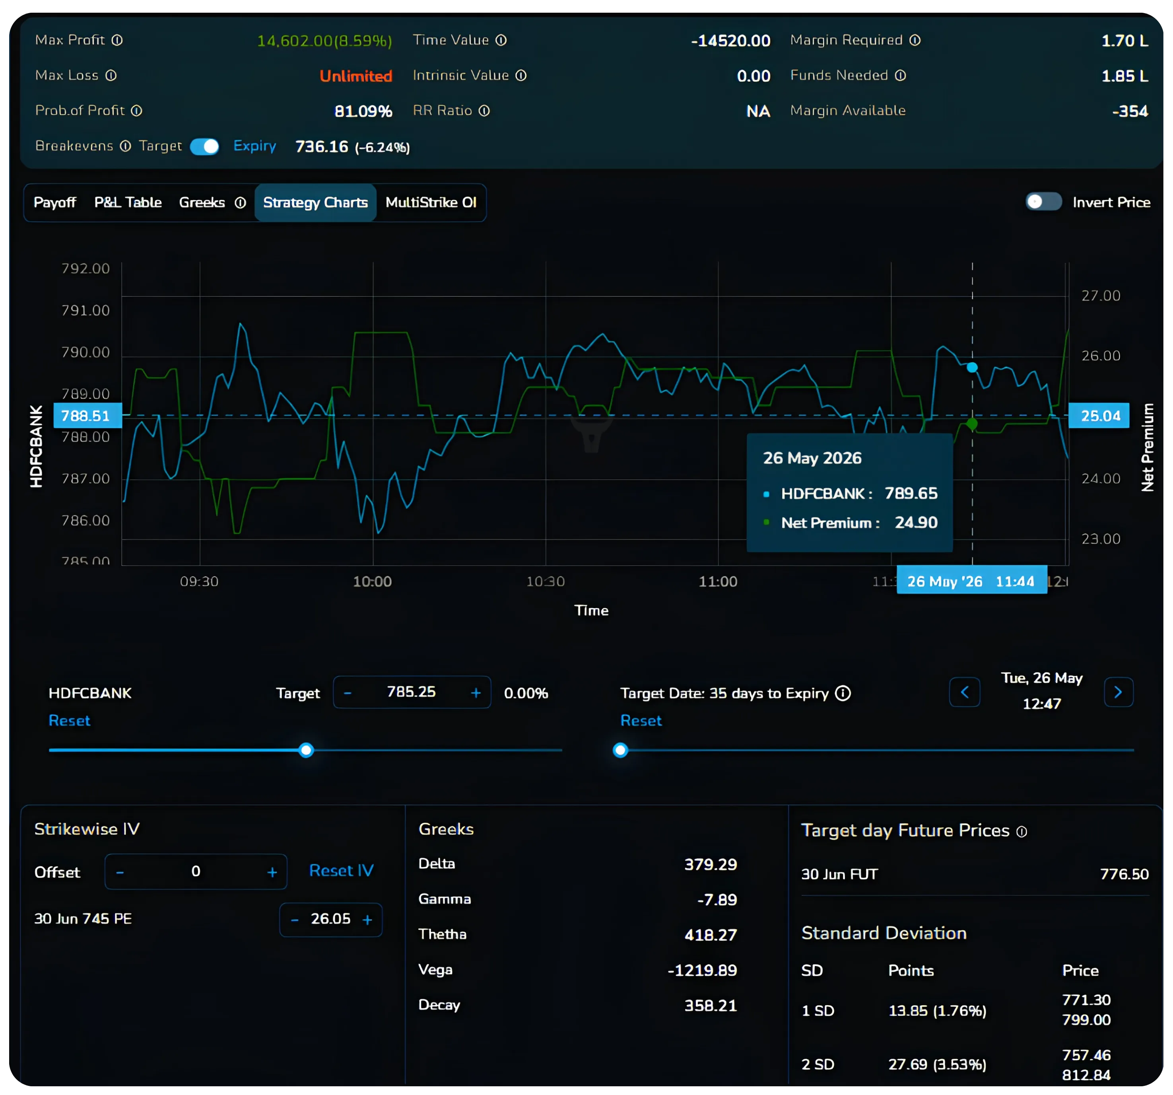Increase Strikewise IV offset with plus
Image resolution: width=1173 pixels, height=1095 pixels.
pyautogui.click(x=272, y=872)
